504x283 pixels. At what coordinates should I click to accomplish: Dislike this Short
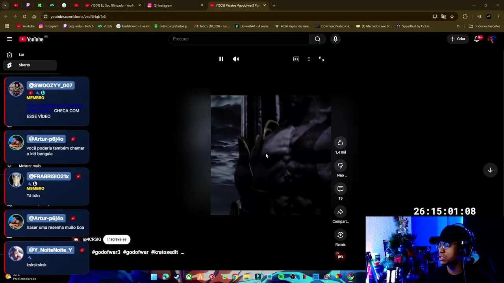340,165
